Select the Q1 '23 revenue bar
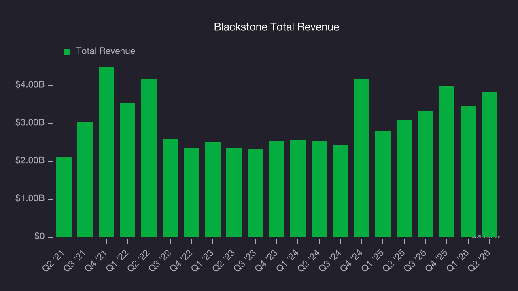This screenshot has width=518, height=291. point(213,190)
